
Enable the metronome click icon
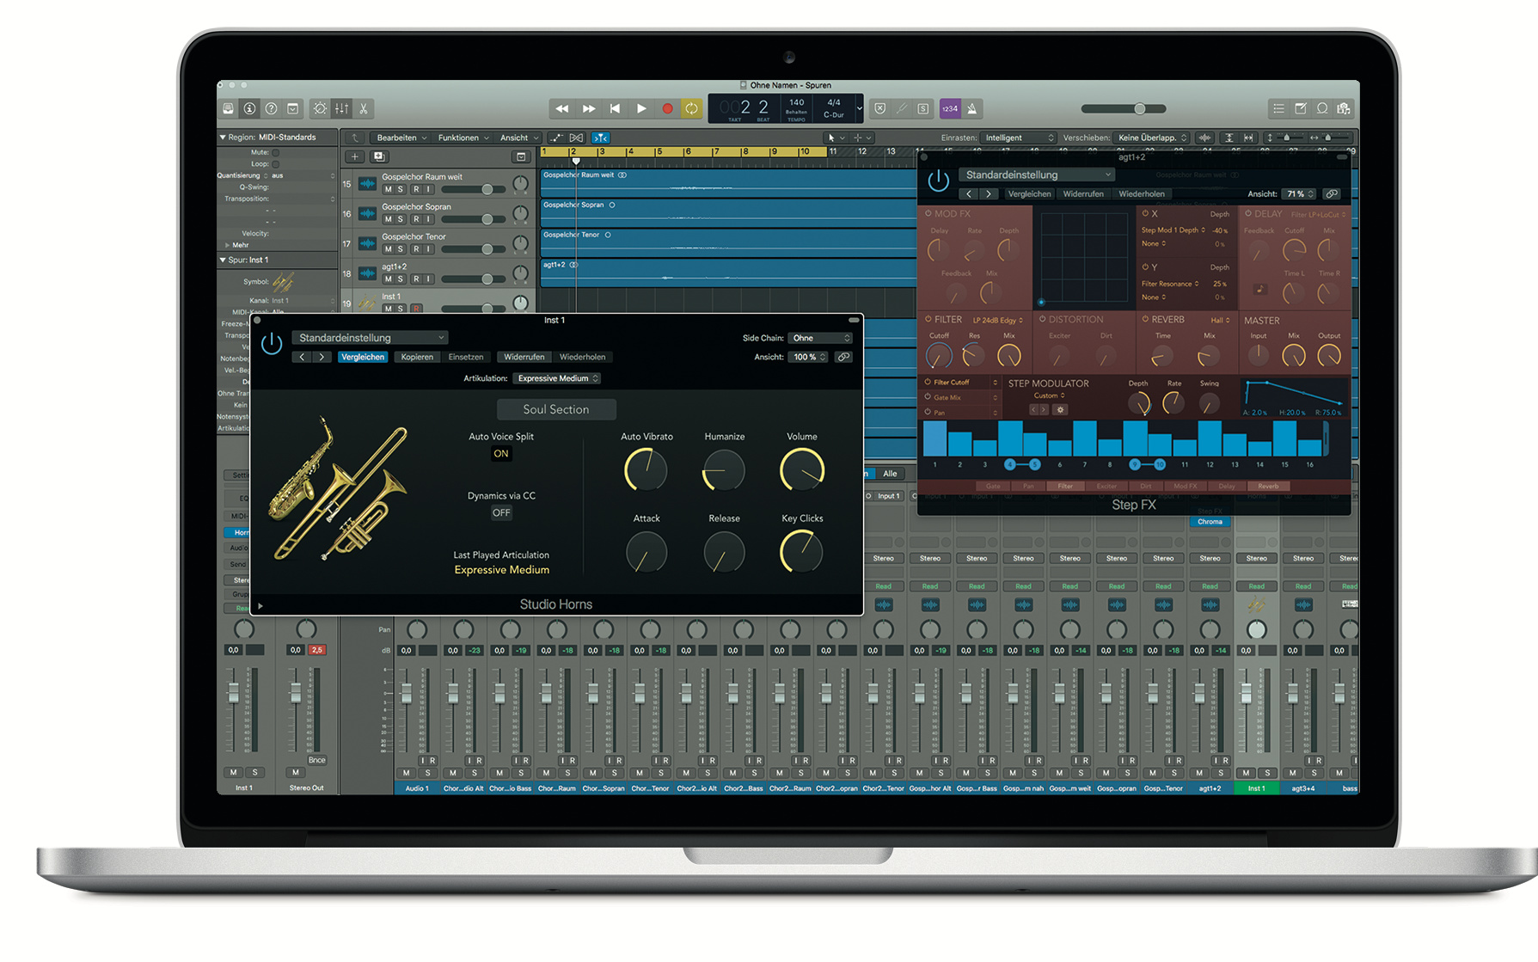tap(971, 109)
